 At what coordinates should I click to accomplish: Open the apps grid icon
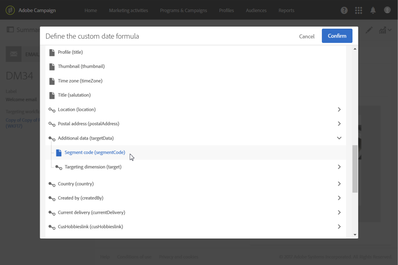pos(359,10)
